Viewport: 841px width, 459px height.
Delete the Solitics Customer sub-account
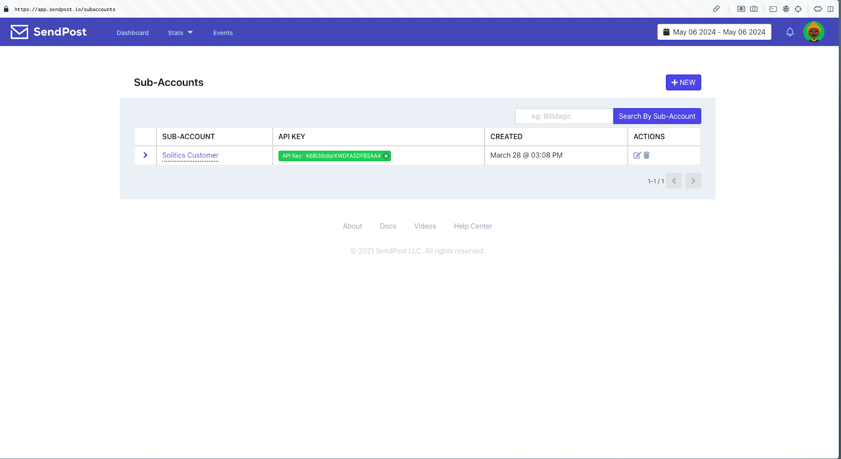click(647, 155)
